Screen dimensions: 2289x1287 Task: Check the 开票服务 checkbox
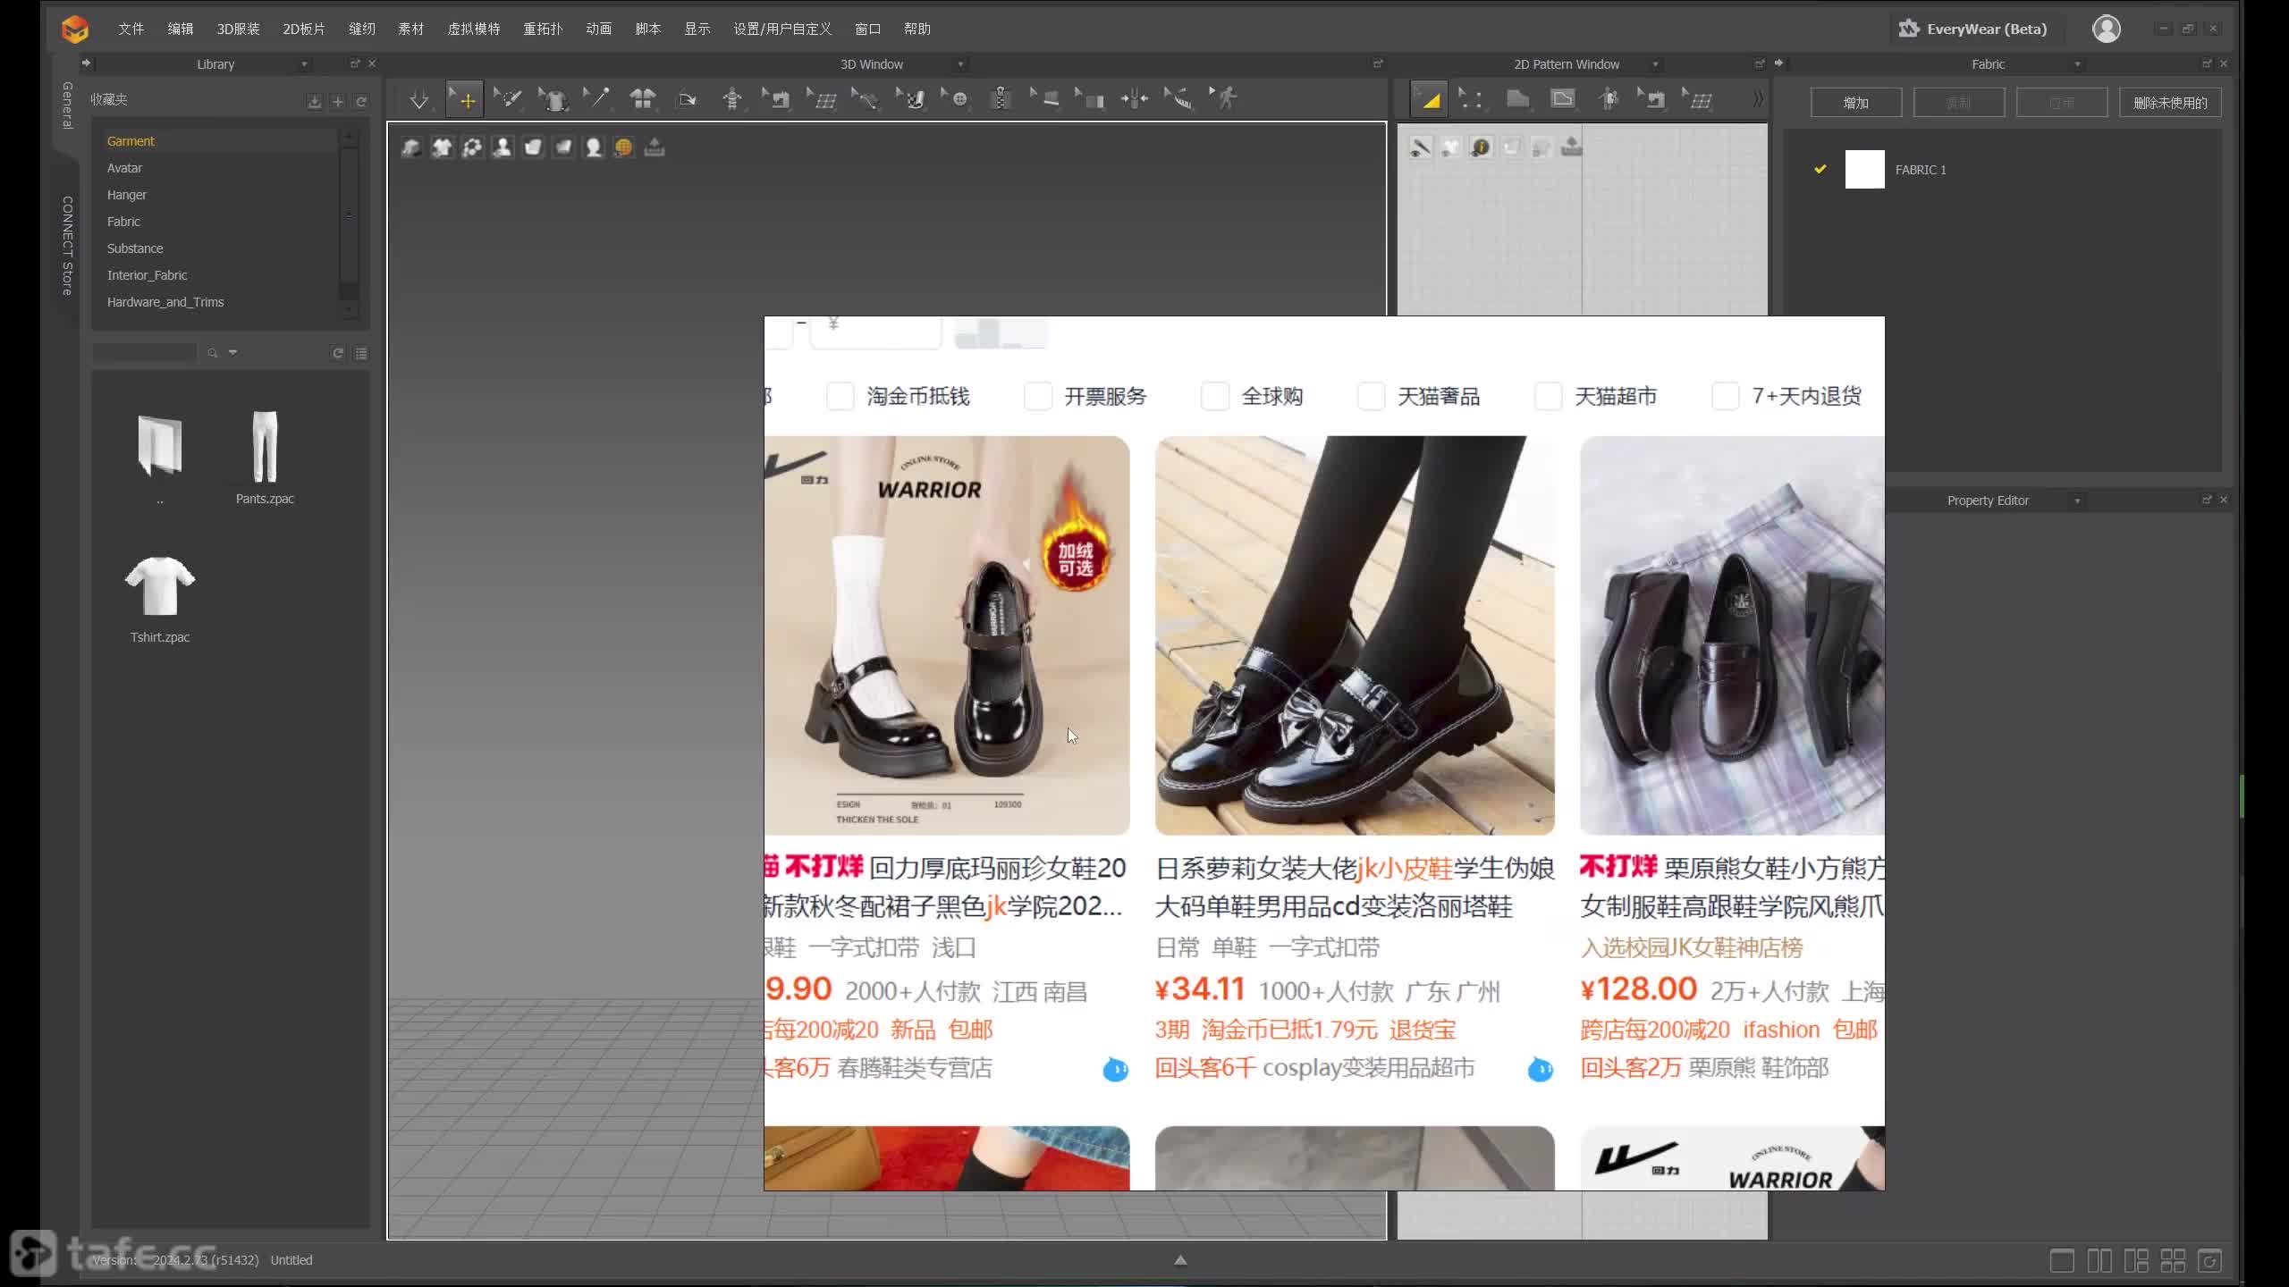1037,396
